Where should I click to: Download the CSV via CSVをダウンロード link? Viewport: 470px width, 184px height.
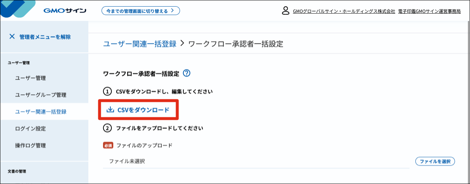tap(143, 110)
